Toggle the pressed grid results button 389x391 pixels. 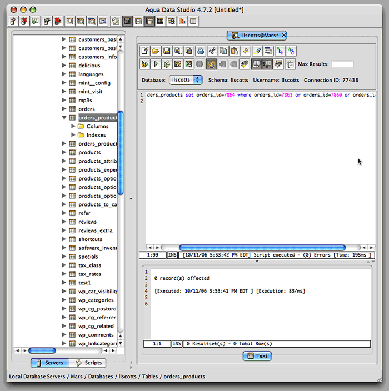coord(256,64)
